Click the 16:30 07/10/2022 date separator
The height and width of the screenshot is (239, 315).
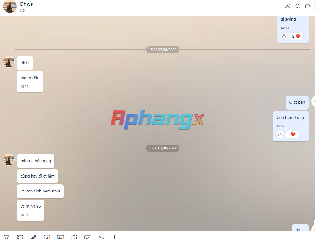click(x=163, y=148)
